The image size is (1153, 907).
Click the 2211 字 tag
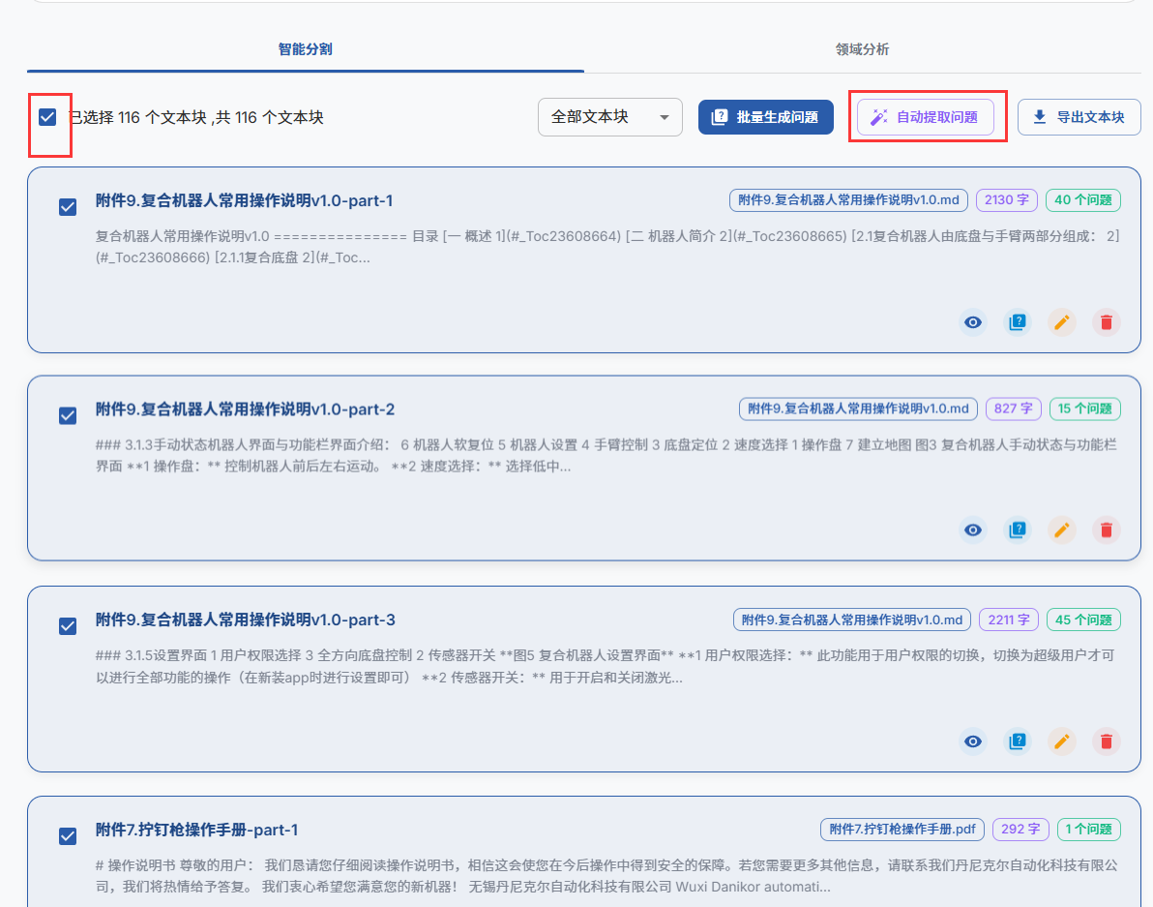coord(1009,620)
